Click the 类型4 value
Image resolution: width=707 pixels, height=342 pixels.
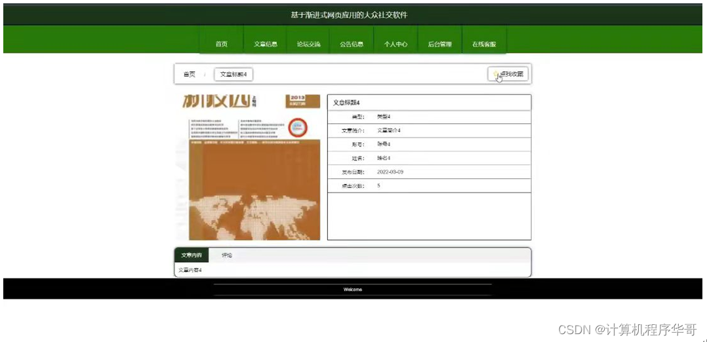[384, 117]
